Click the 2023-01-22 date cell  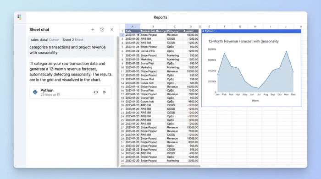coord(133,127)
